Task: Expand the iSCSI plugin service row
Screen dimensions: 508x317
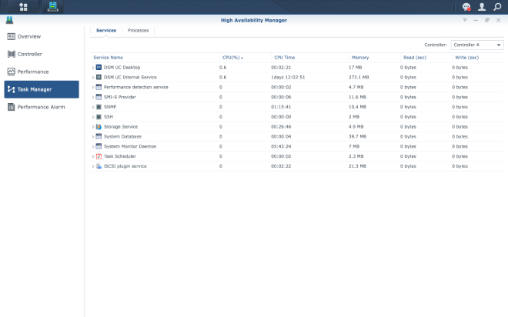Action: (x=93, y=166)
